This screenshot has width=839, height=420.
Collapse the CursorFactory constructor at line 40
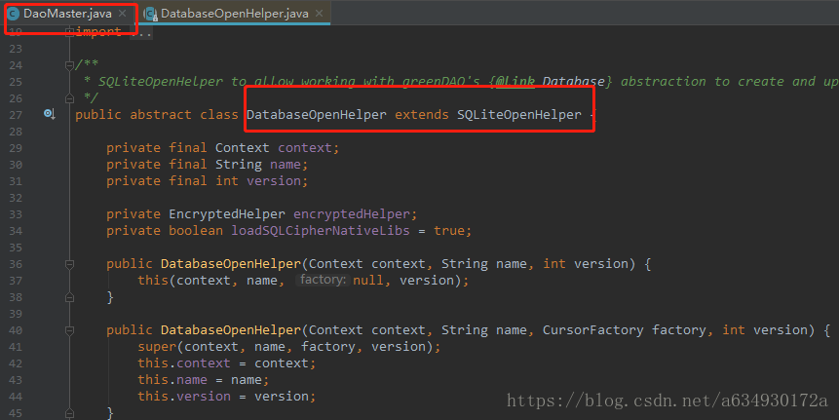point(69,330)
